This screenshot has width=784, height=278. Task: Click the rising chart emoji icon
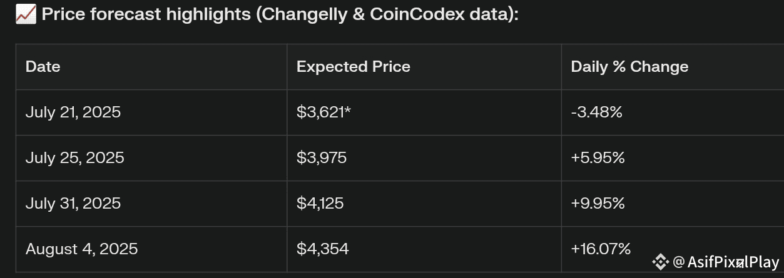click(26, 15)
